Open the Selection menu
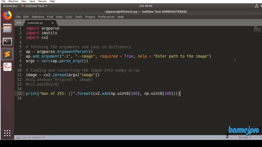Image resolution: width=262 pixels, height=147 pixels. point(38,17)
